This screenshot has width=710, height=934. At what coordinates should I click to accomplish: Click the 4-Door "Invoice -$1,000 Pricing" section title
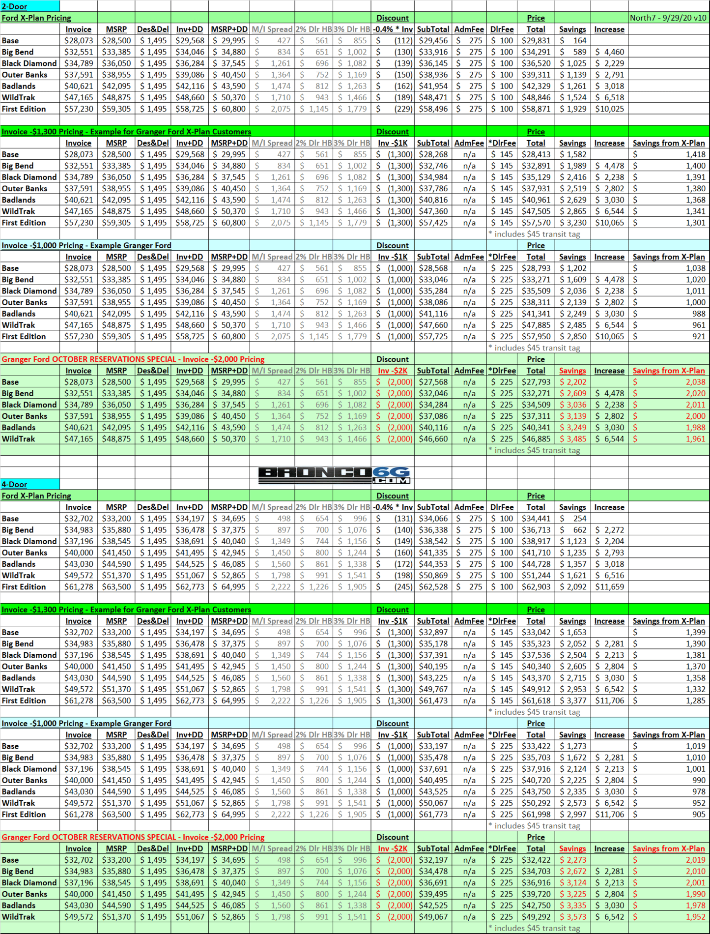pyautogui.click(x=86, y=723)
